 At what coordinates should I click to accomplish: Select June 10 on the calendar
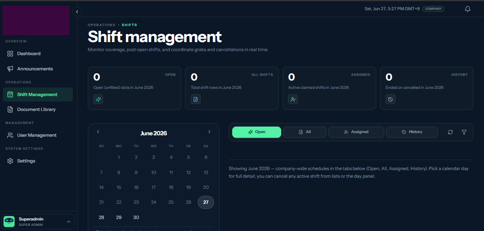(153, 173)
